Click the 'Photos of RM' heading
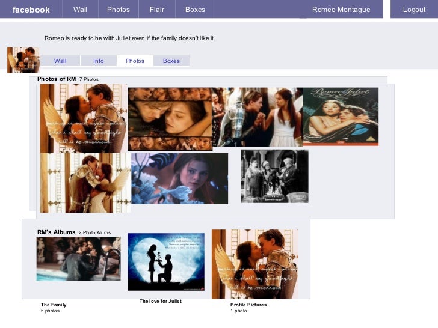Viewport: 438px width, 328px height. coord(57,79)
